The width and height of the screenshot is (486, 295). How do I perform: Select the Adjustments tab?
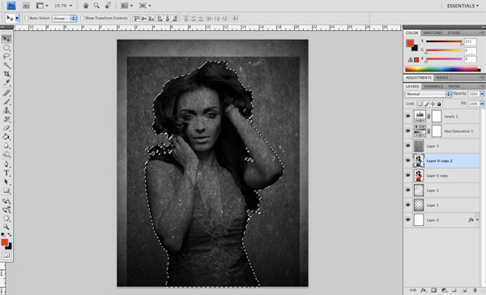pyautogui.click(x=419, y=78)
